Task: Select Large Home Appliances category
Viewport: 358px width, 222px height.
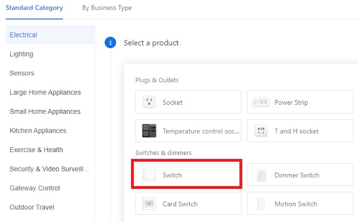Action: pyautogui.click(x=45, y=92)
